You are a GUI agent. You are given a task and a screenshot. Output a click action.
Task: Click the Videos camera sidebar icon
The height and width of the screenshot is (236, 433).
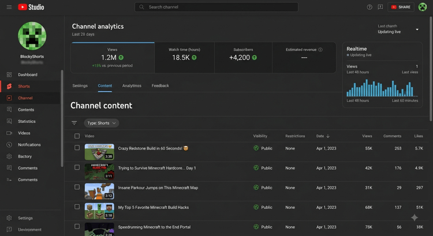[9, 133]
